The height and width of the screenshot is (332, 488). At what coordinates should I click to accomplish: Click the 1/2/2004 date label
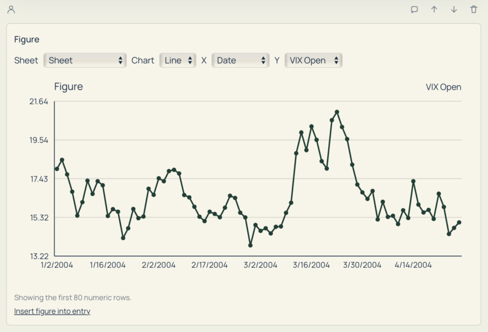pyautogui.click(x=57, y=265)
